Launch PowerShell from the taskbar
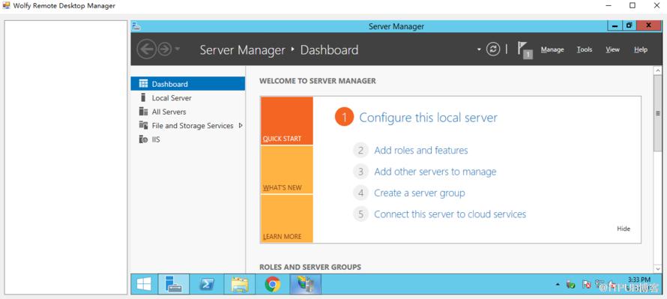 coord(207,284)
